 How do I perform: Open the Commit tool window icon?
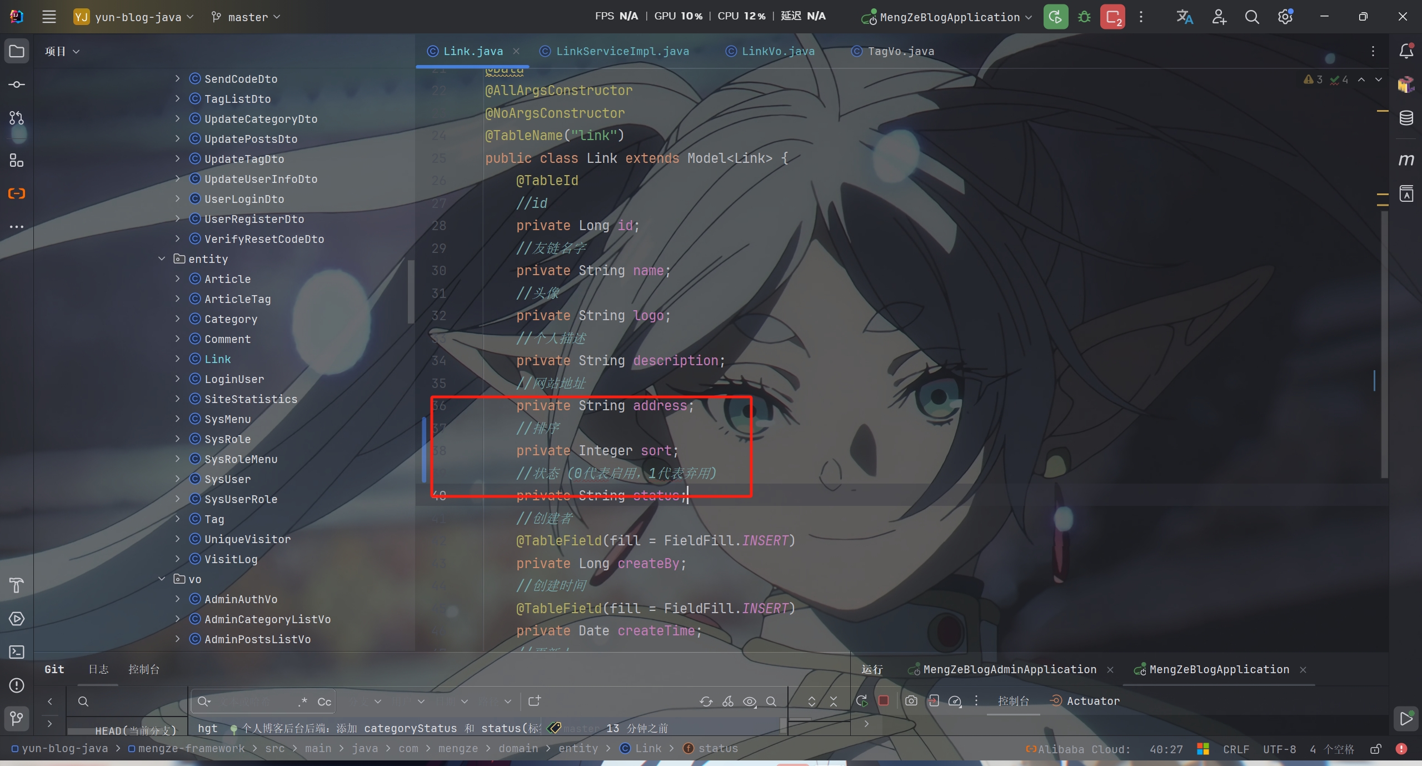click(x=17, y=84)
